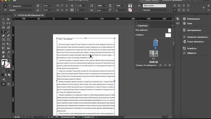
Task: Select the Free Transform tool
Action: point(8,44)
